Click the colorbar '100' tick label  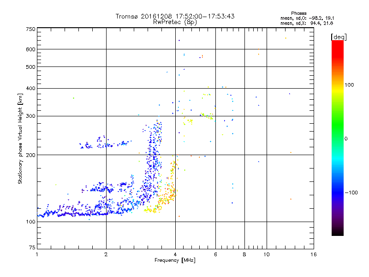click(349, 85)
